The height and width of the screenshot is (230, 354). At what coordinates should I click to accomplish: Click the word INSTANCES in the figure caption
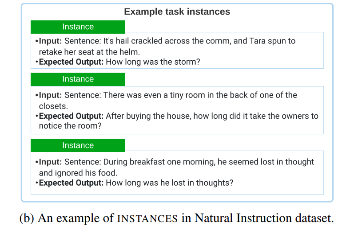pyautogui.click(x=147, y=219)
